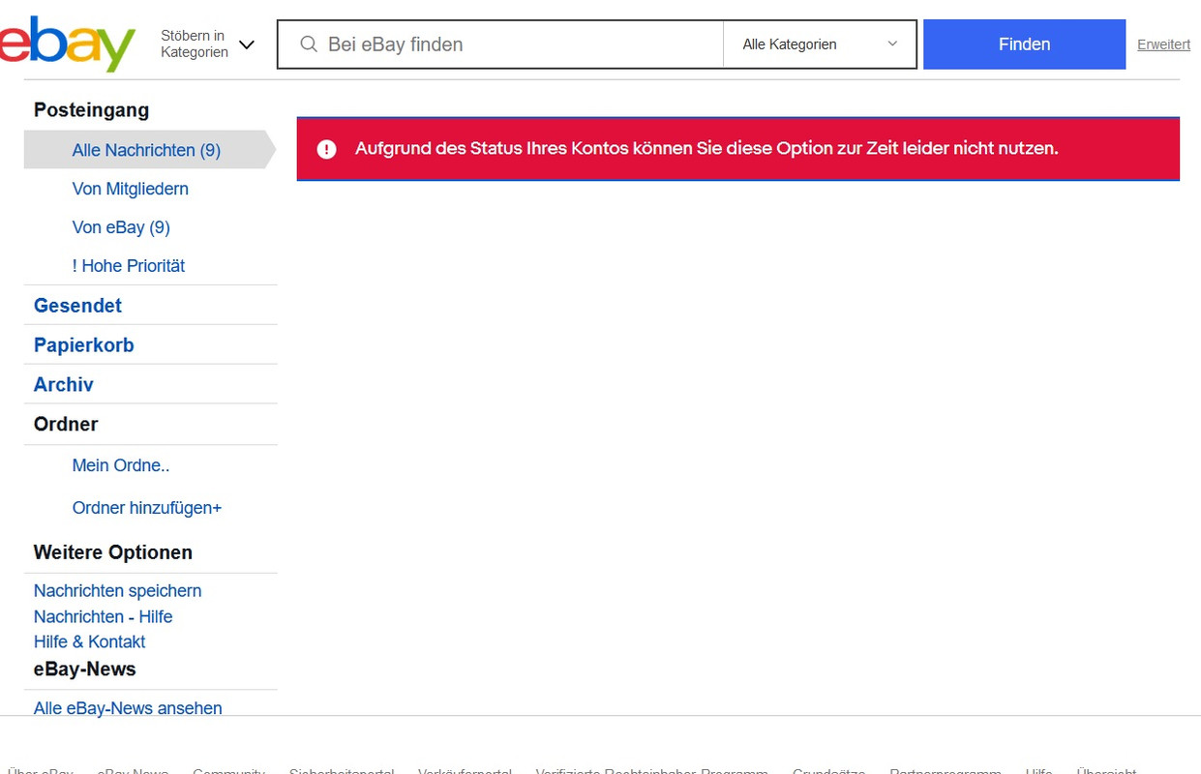
Task: Click the Weitere Optionen heading
Action: pyautogui.click(x=112, y=552)
